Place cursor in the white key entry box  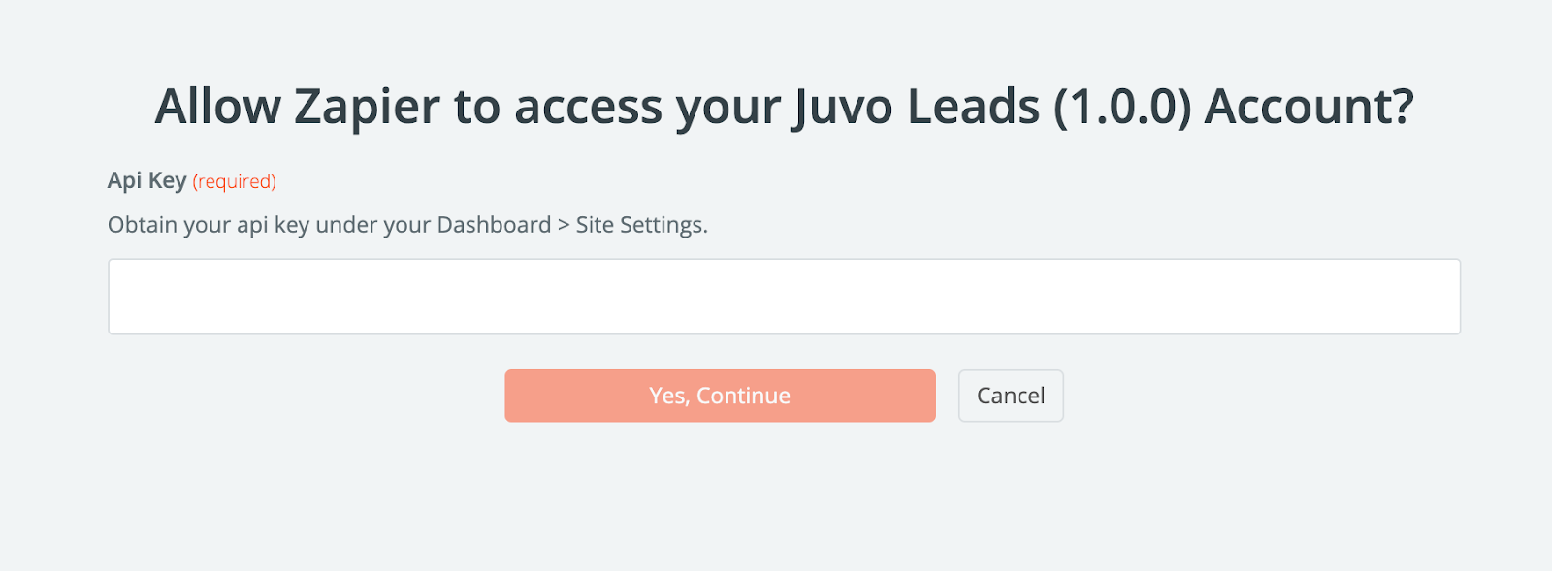[784, 297]
